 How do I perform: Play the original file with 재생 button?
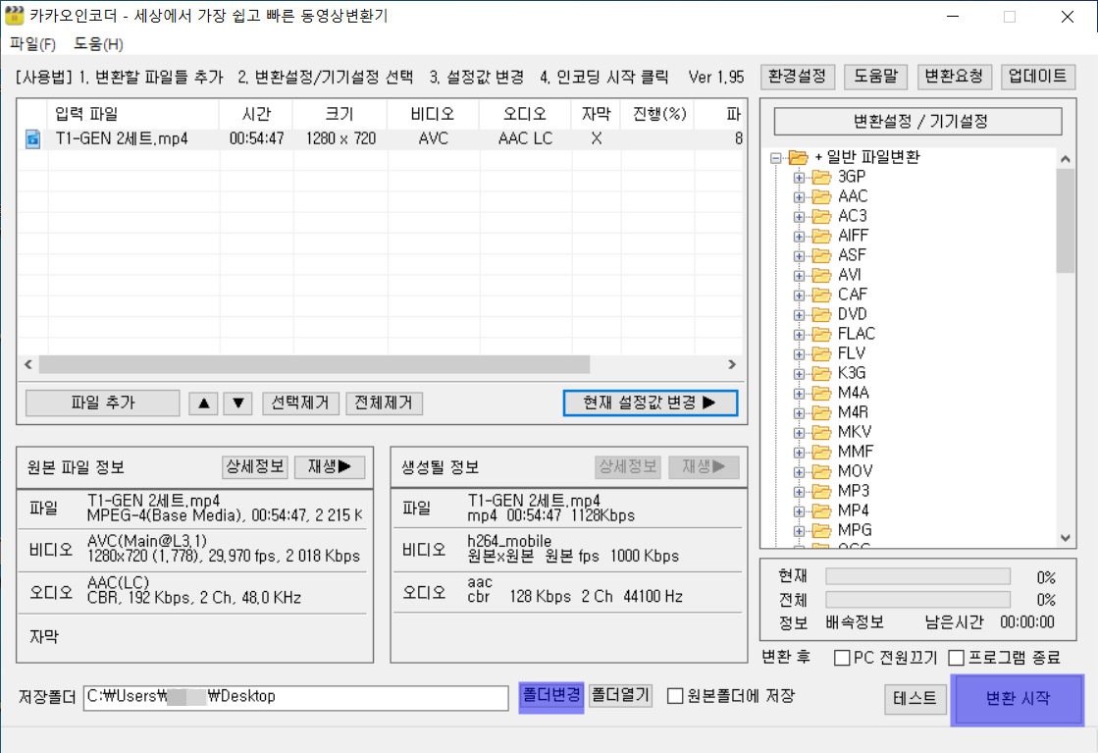[330, 466]
